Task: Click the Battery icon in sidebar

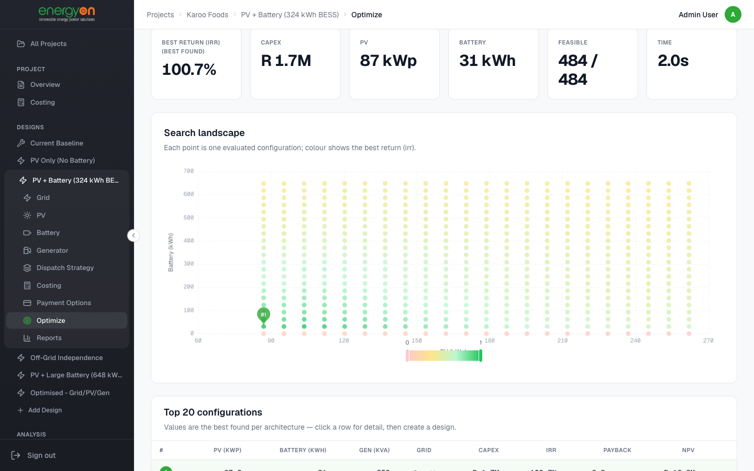Action: (27, 233)
